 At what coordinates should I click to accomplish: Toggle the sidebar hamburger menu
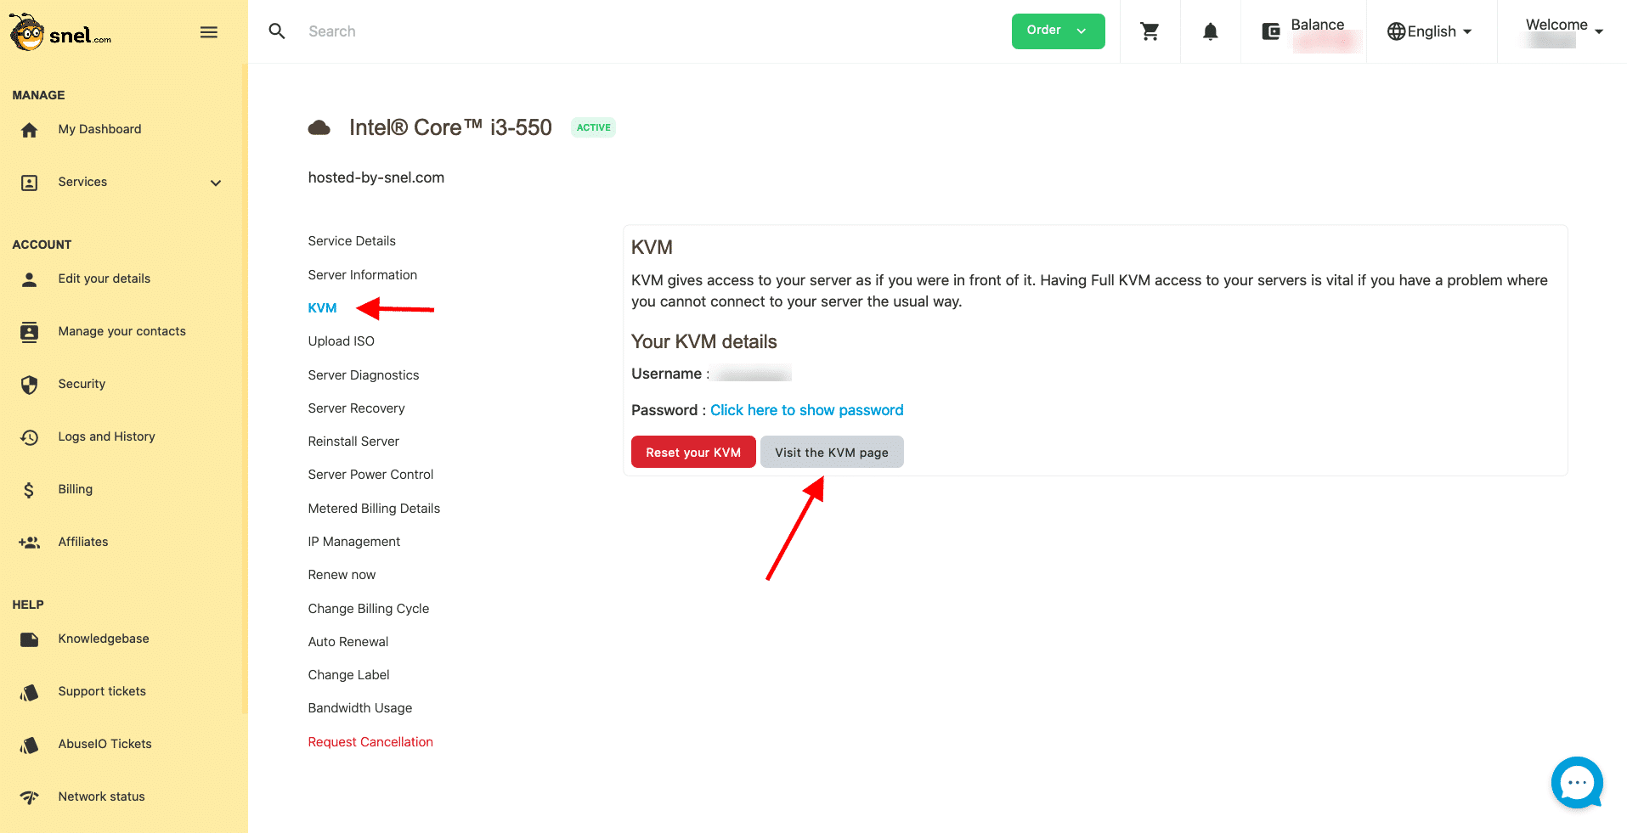click(209, 32)
